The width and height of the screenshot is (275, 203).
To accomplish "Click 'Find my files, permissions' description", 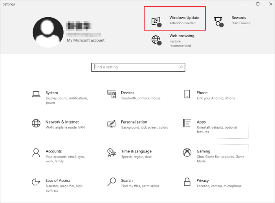I will pyautogui.click(x=140, y=186).
